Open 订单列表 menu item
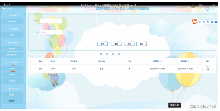The image size is (220, 111). pyautogui.click(x=12, y=81)
